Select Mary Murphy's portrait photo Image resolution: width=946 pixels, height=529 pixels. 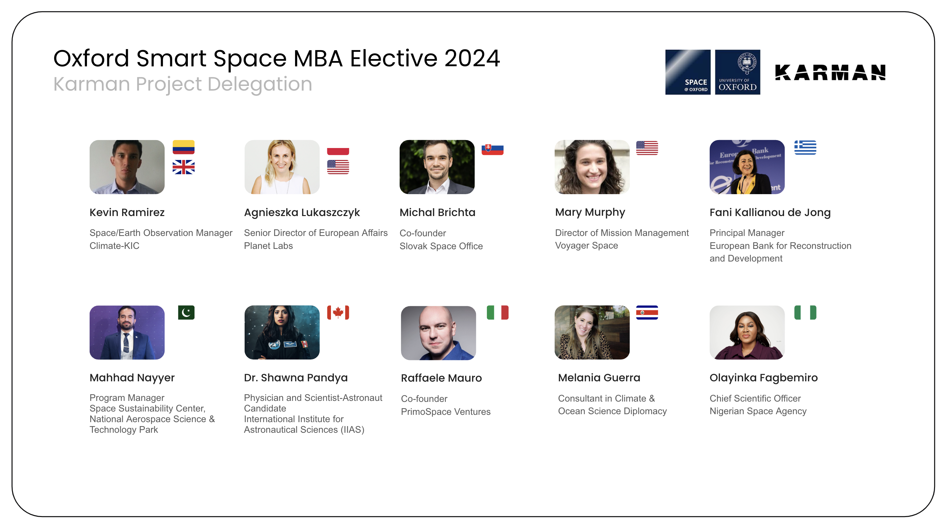(592, 167)
